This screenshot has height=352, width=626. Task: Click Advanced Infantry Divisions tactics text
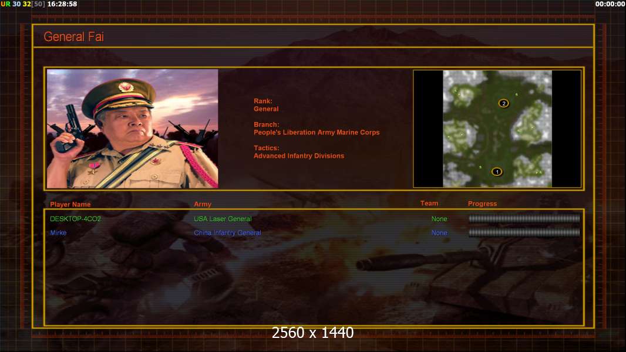click(299, 156)
